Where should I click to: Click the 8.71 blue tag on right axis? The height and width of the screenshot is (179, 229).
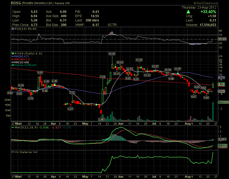point(221,78)
